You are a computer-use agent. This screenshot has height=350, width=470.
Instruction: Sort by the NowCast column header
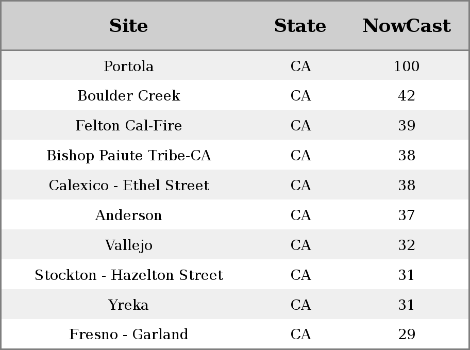(x=407, y=26)
